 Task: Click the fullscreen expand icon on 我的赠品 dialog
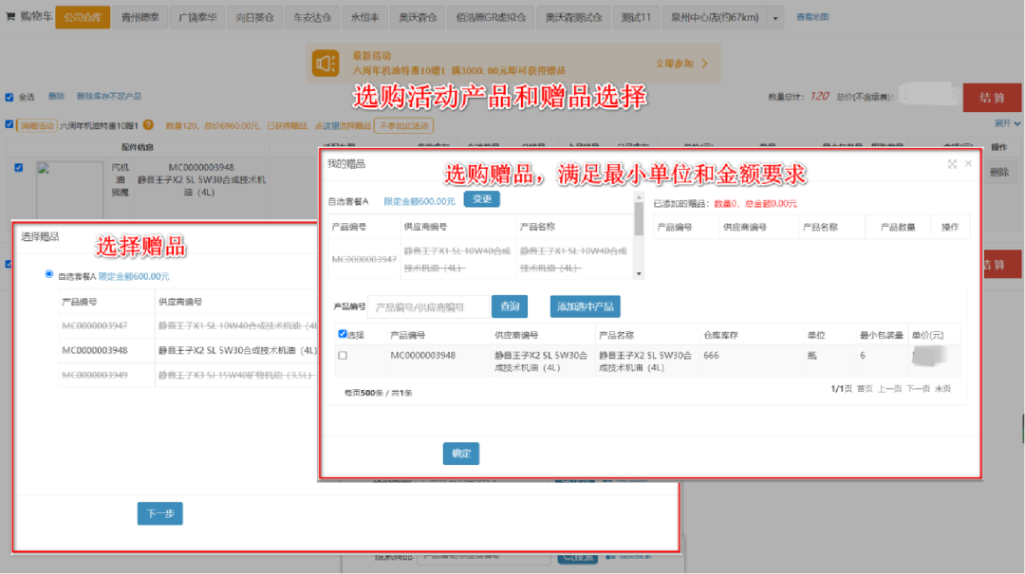(952, 163)
